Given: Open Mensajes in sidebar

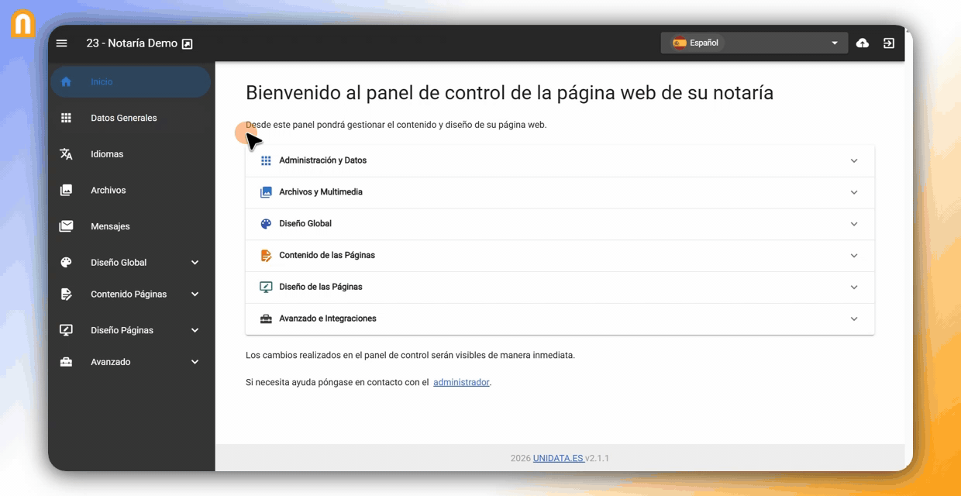Looking at the screenshot, I should 131,226.
